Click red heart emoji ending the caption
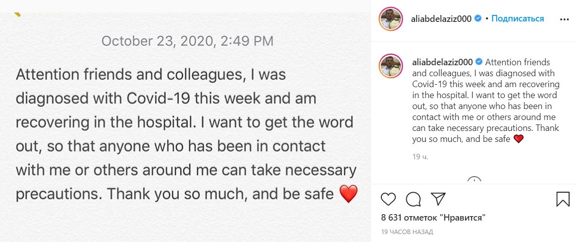Screen dimensions: 576x242 pos(518,139)
